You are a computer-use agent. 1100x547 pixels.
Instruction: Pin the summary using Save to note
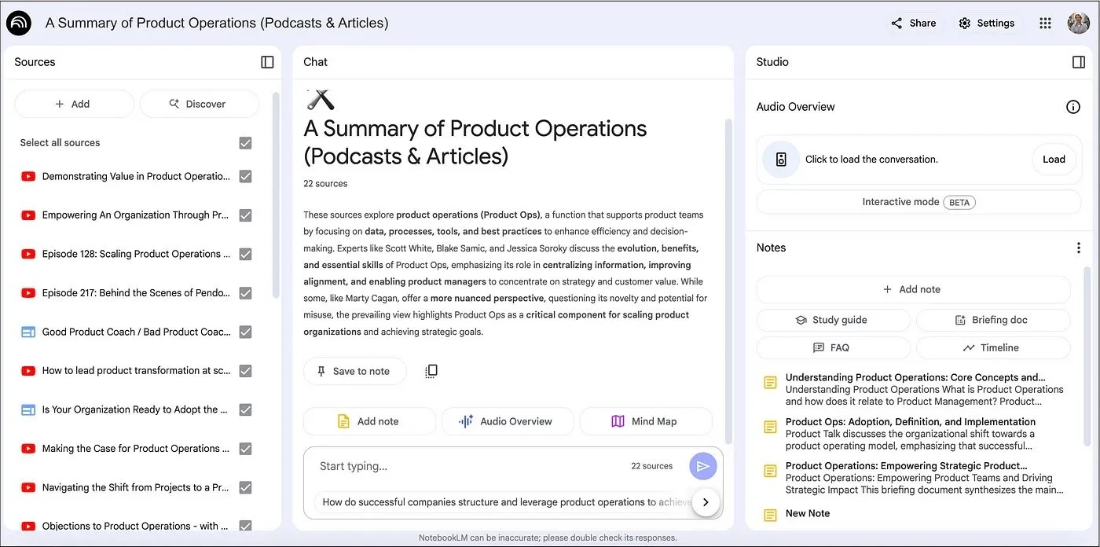[x=354, y=370]
